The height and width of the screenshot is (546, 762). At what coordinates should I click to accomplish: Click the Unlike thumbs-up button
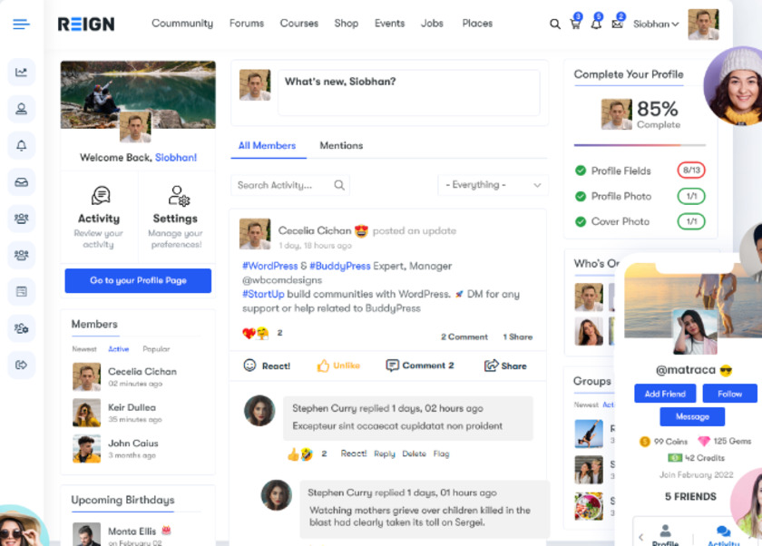(338, 366)
